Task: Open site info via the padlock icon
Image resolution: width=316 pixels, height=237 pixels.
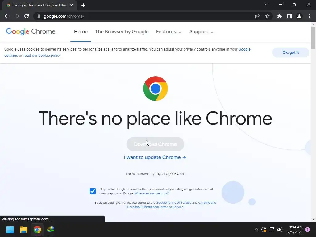Action: [x=39, y=16]
